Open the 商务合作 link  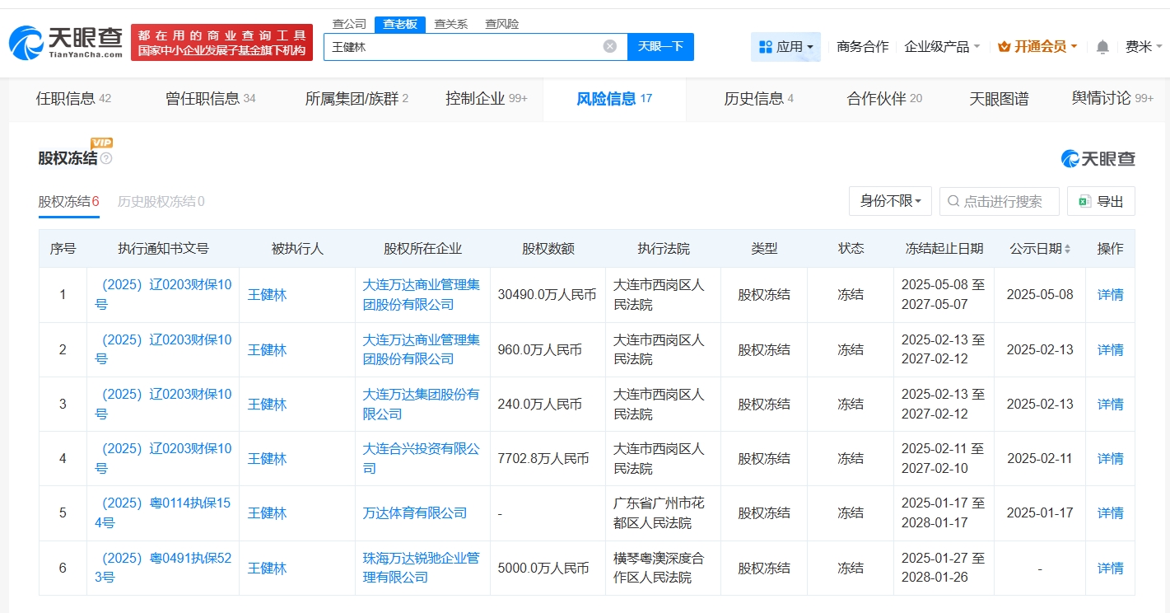click(x=863, y=47)
